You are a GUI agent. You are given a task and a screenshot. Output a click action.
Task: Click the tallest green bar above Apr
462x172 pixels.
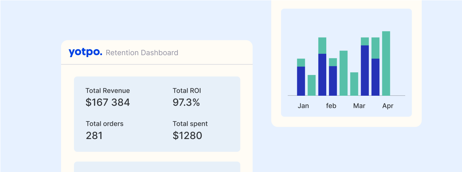pyautogui.click(x=386, y=63)
